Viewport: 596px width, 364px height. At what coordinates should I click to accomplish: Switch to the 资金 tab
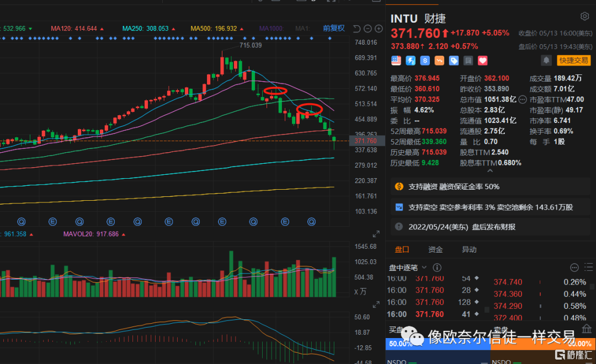coord(435,250)
